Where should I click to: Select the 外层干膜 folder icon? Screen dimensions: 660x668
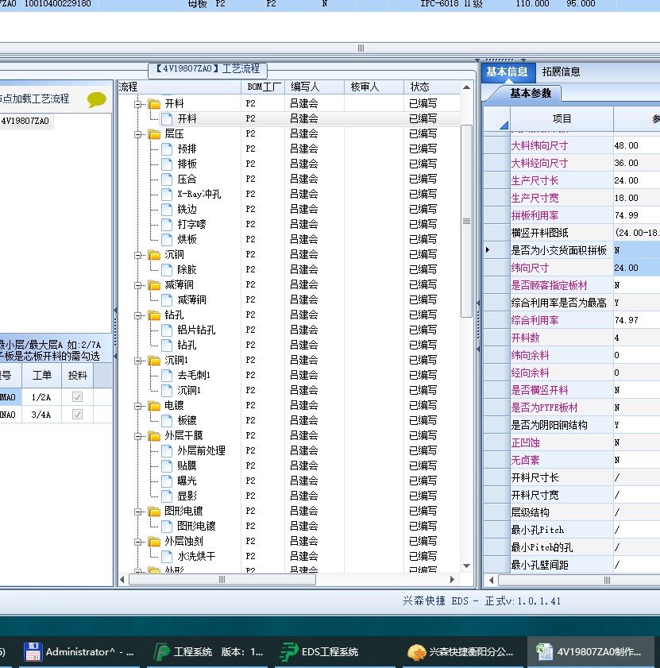pos(154,435)
